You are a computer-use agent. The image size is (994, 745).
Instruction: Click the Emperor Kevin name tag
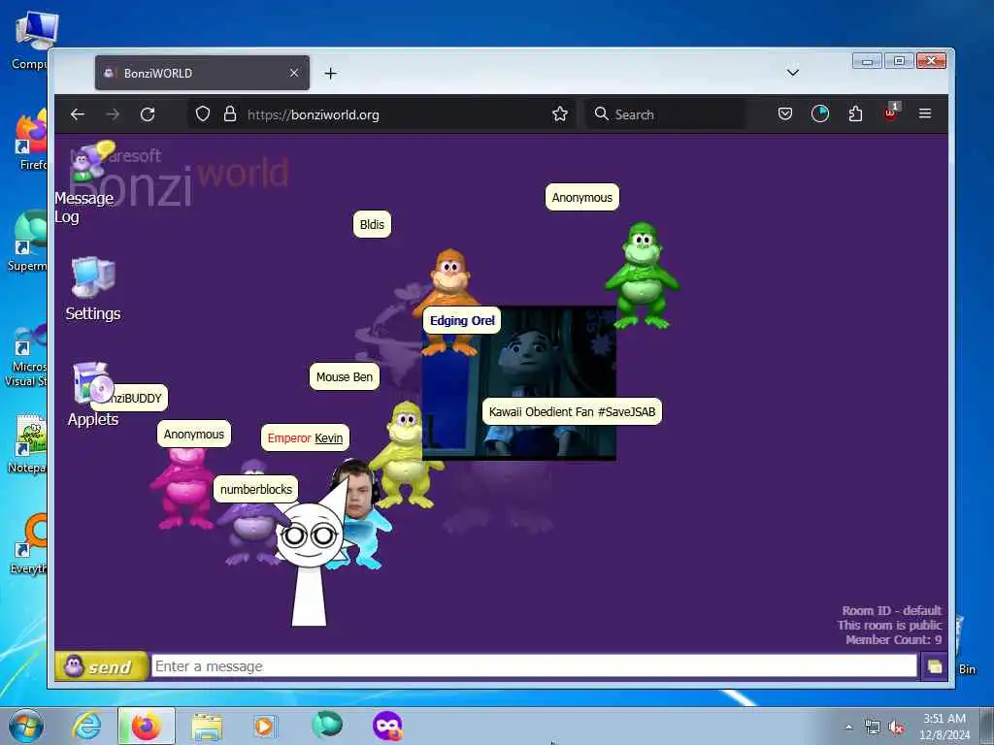point(305,437)
